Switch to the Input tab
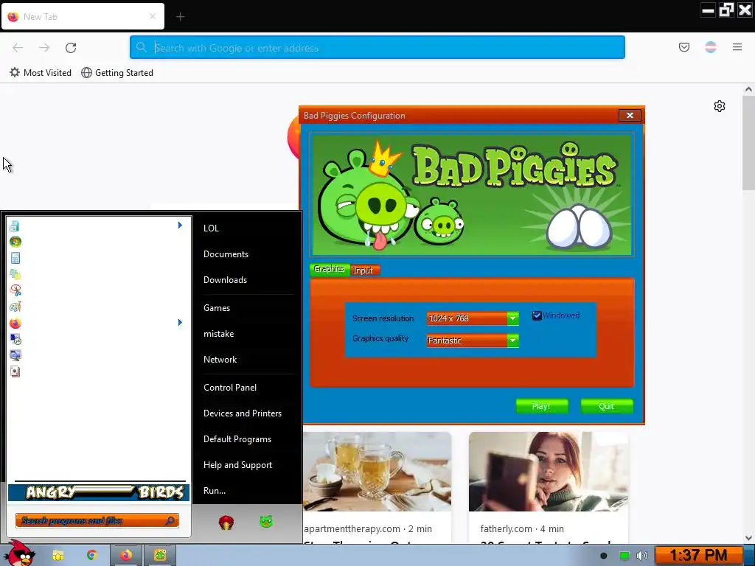755x566 pixels. coord(363,270)
